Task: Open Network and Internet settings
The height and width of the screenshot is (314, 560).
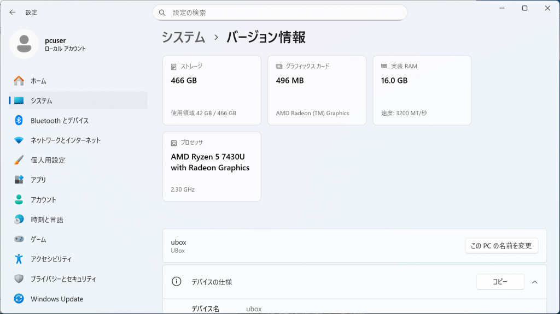Action: coord(66,140)
